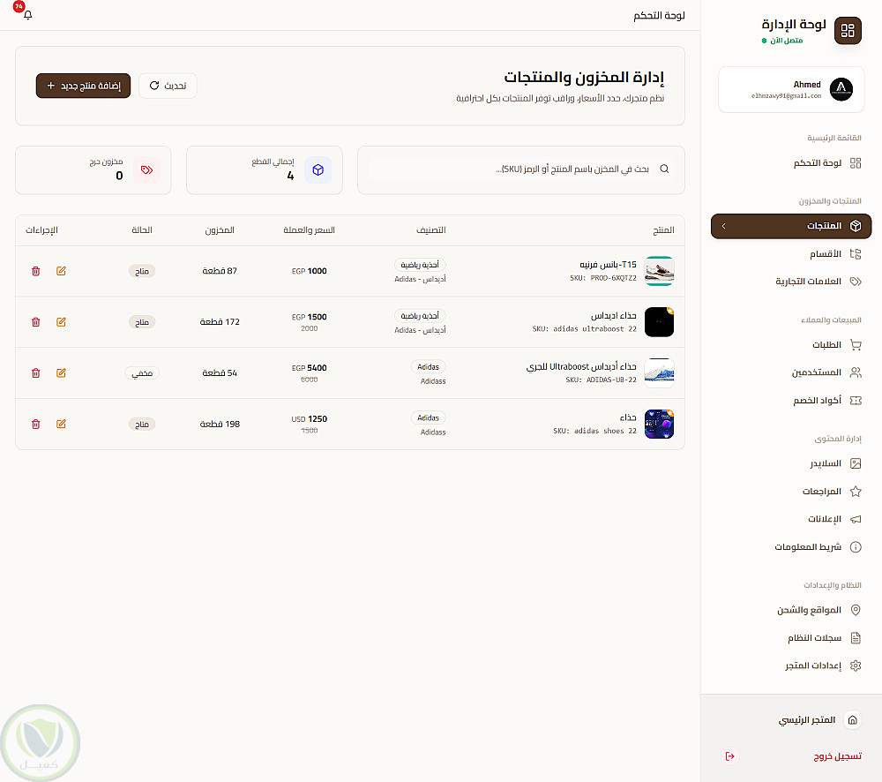Click the main store home icon

[x=852, y=719]
